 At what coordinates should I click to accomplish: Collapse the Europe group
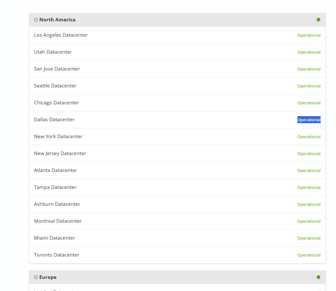pyautogui.click(x=36, y=277)
